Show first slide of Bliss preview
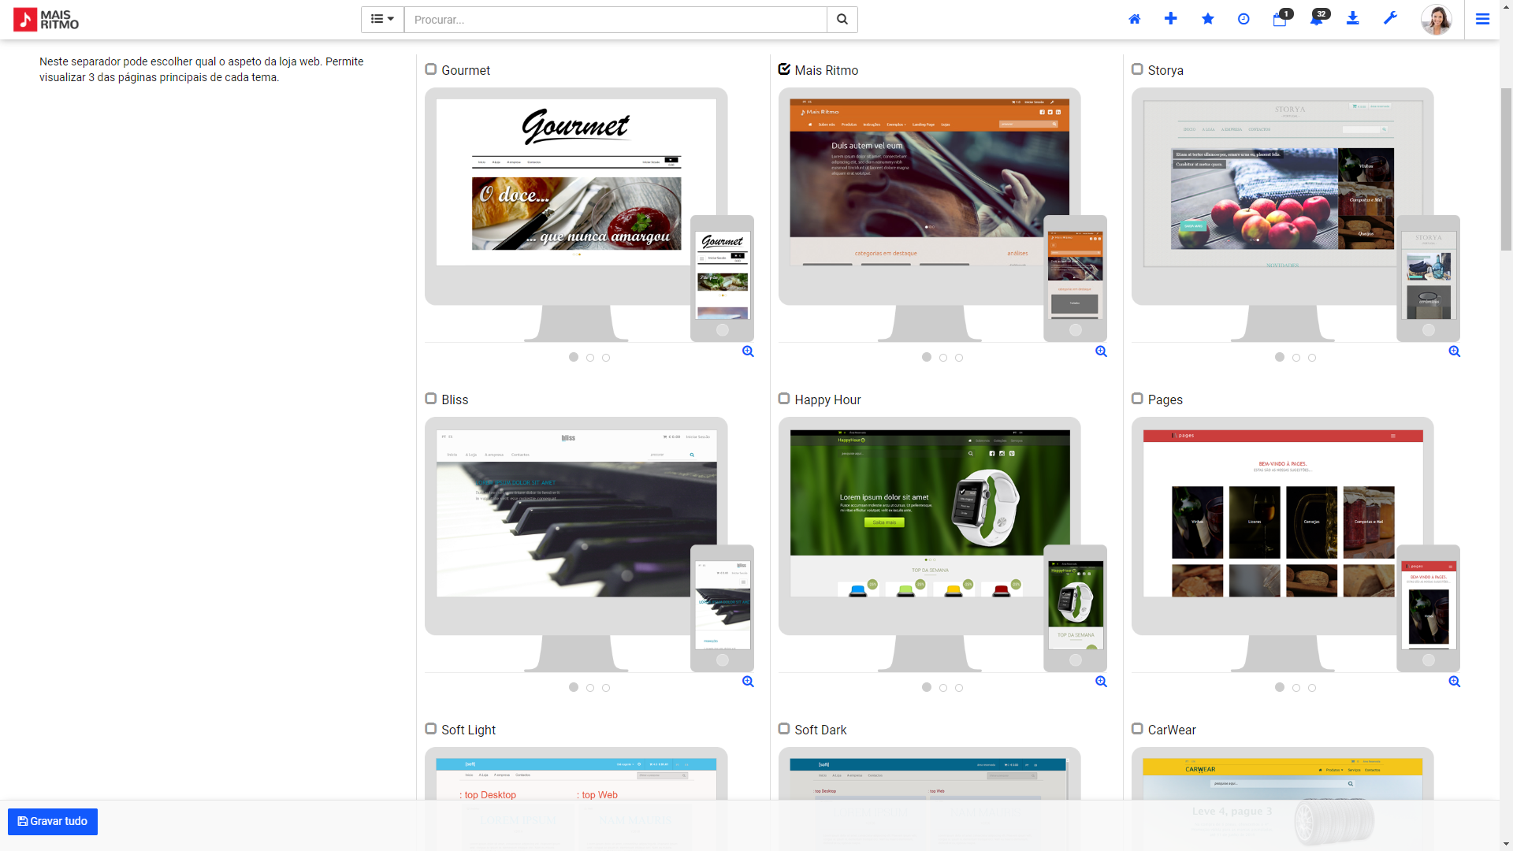 tap(574, 687)
